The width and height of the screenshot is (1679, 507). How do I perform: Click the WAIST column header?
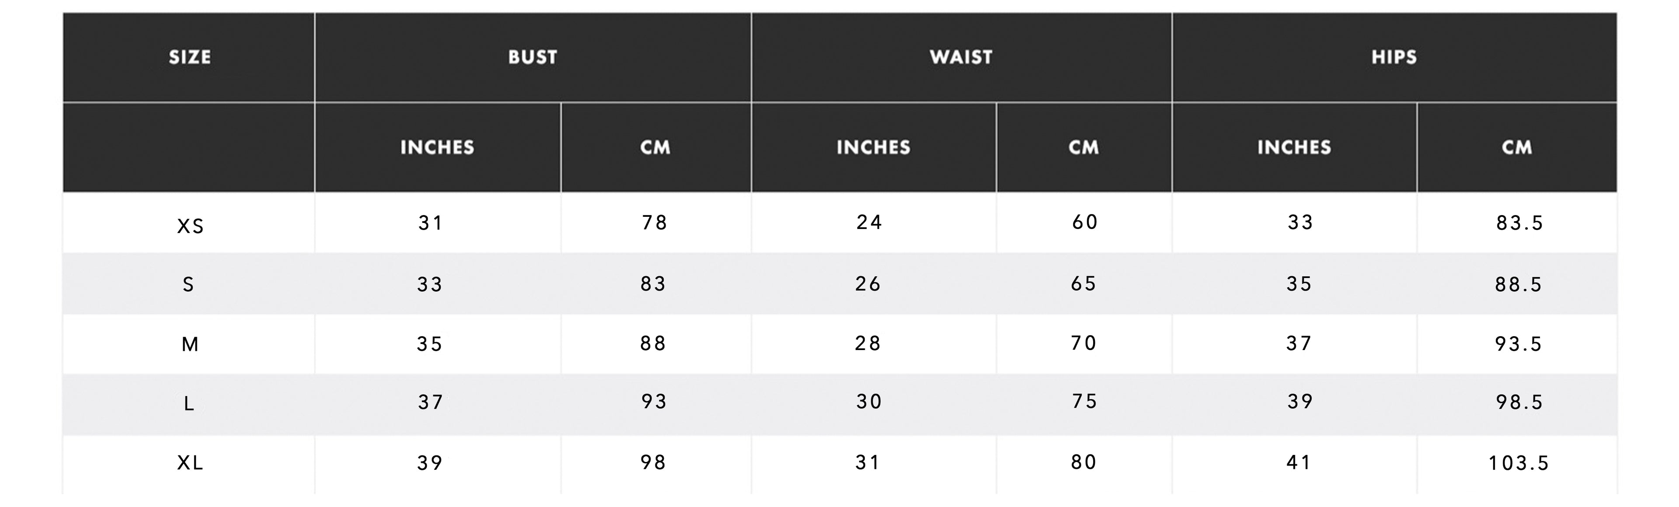[961, 57]
